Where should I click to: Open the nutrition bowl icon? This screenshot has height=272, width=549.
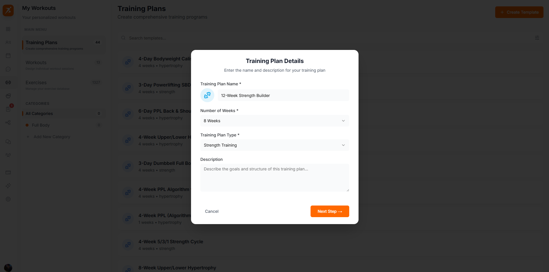coord(8,96)
